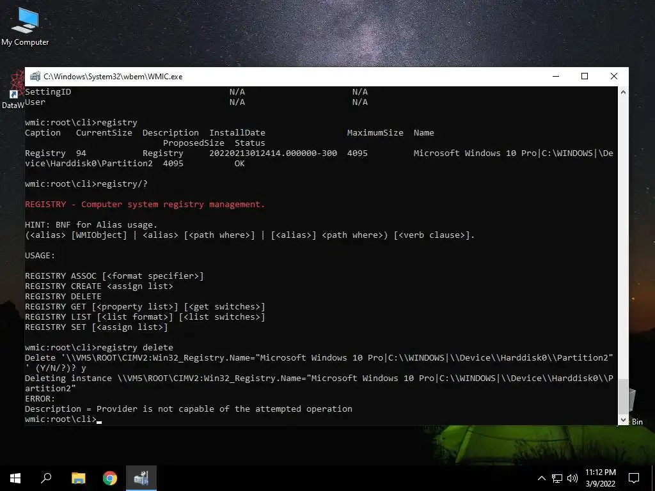This screenshot has width=655, height=491.
Task: Minimize the WMIC console window
Action: (x=556, y=77)
